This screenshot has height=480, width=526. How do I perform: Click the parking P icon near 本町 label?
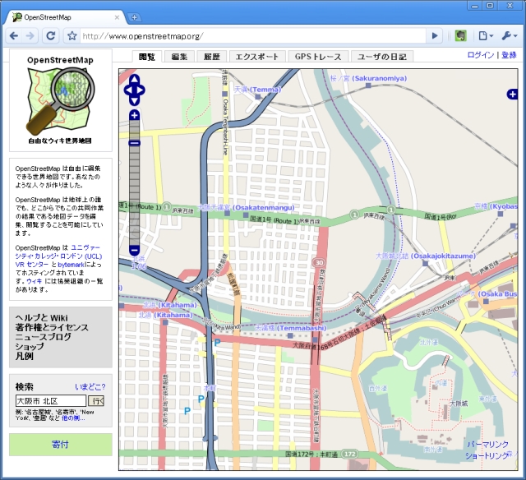pos(201,399)
